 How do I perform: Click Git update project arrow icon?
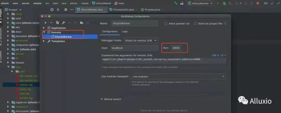[x=272, y=3]
